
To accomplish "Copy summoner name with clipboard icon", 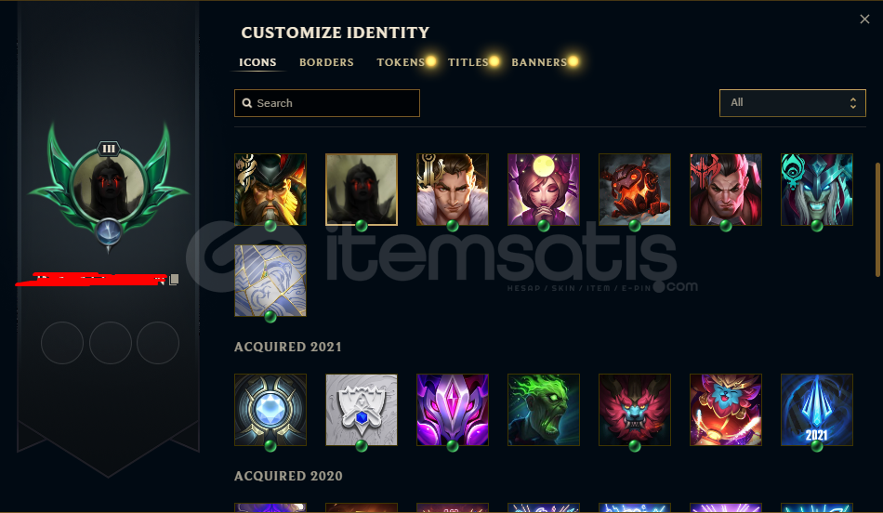I will 174,280.
